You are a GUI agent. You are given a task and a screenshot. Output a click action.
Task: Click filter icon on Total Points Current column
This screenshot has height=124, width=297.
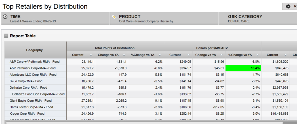(x=91, y=55)
